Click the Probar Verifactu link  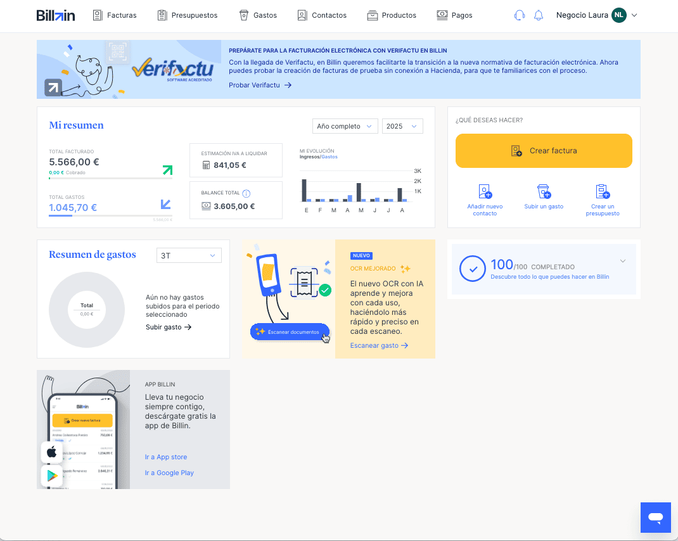(x=260, y=85)
